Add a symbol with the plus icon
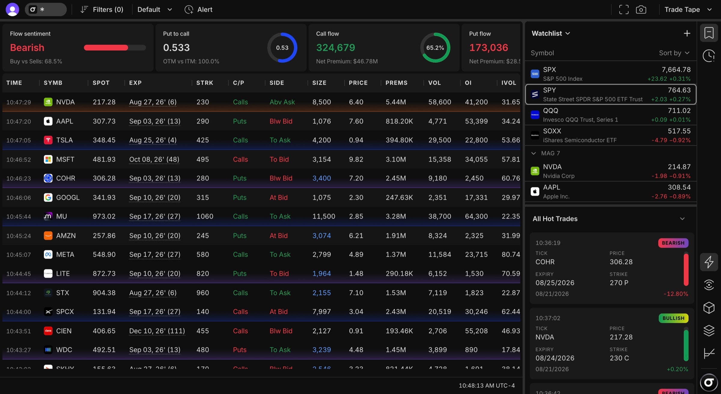This screenshot has width=721, height=394. 687,33
